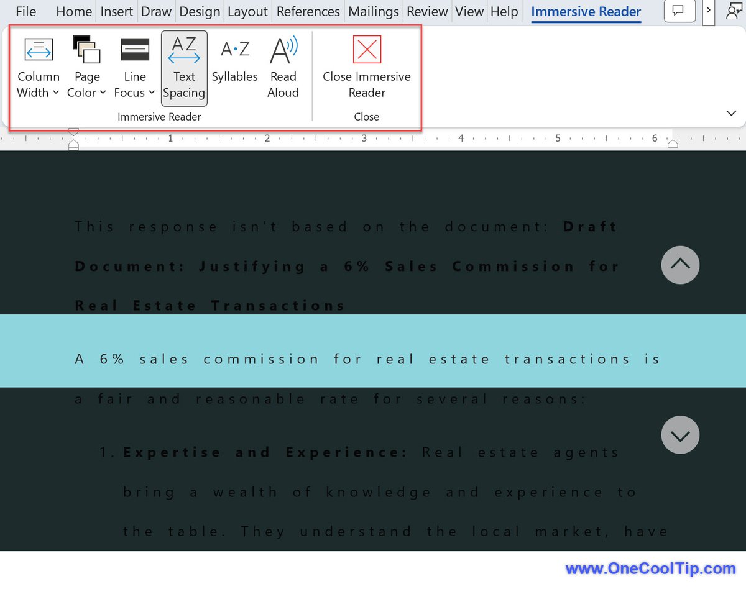The width and height of the screenshot is (746, 589).
Task: Collapse the ribbon with the chevron
Action: [x=731, y=113]
